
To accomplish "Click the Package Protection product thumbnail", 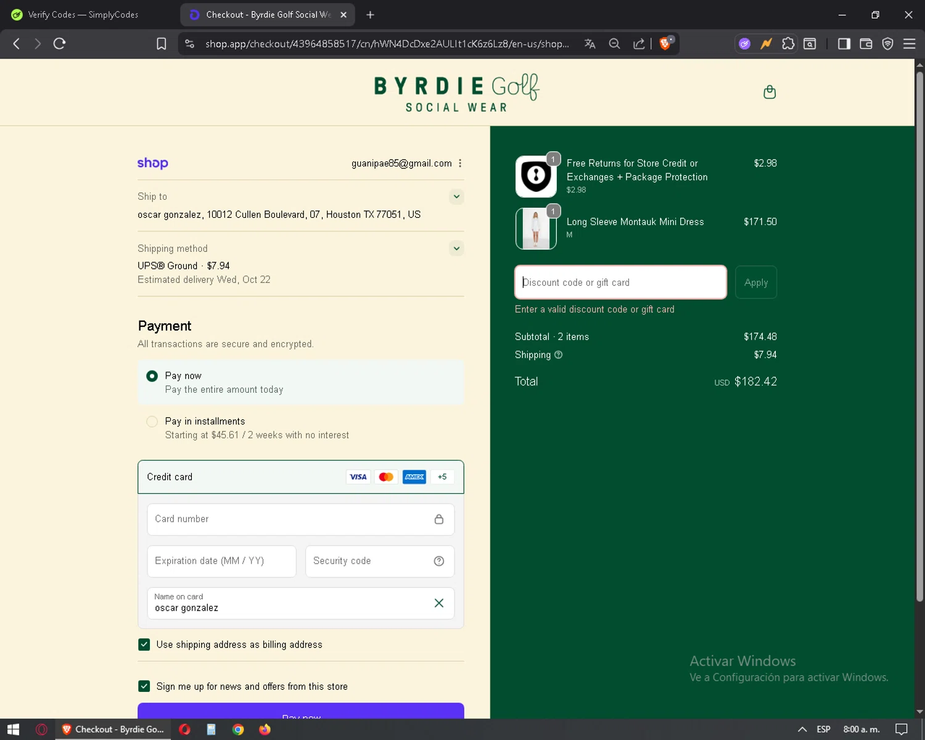I will 536,176.
